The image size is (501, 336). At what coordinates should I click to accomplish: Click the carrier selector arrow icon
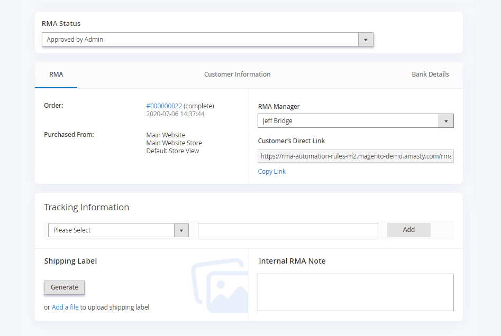[x=182, y=230]
